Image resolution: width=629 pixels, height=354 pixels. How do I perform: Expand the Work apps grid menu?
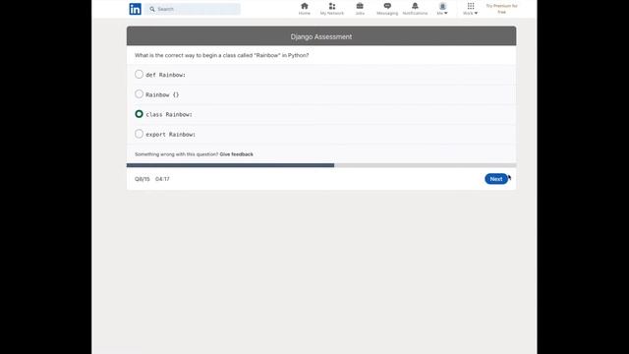point(471,9)
